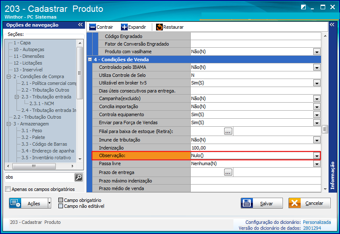Click property grid scroll down arrow
This screenshot has height=234, width=340.
325,189
